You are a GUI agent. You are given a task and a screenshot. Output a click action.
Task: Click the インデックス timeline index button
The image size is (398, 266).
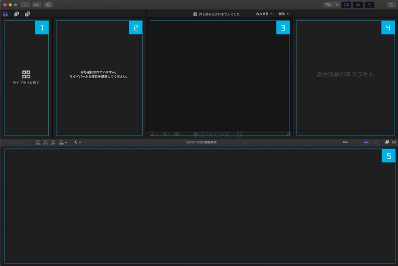click(16, 142)
